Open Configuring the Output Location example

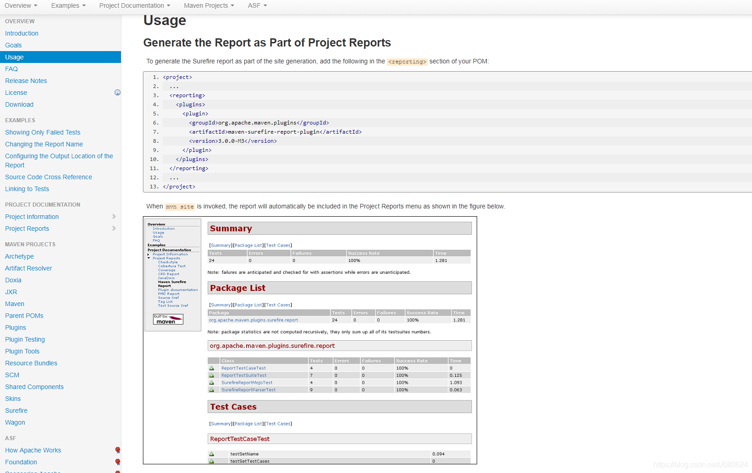pos(59,161)
